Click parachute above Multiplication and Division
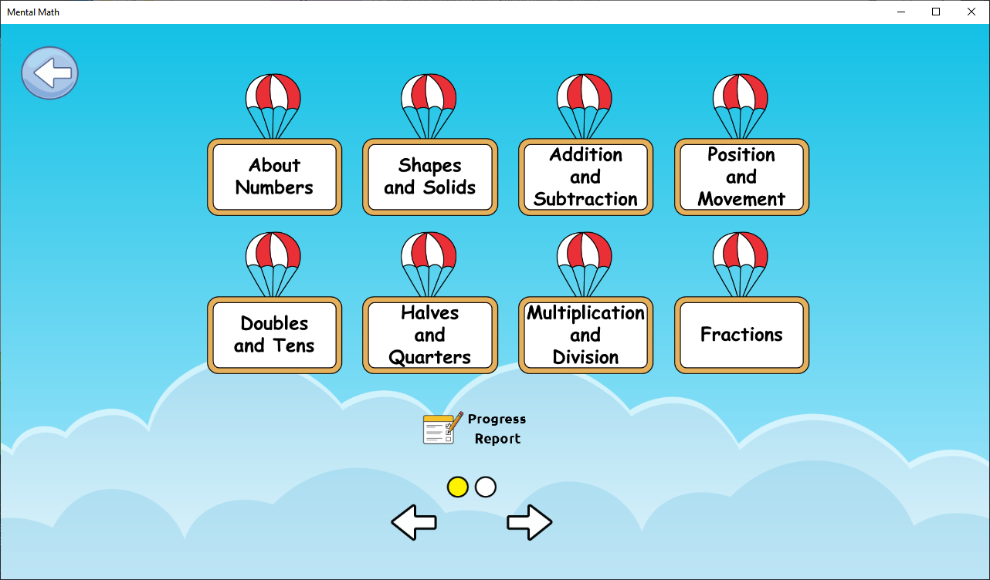Viewport: 990px width, 580px height. [585, 255]
